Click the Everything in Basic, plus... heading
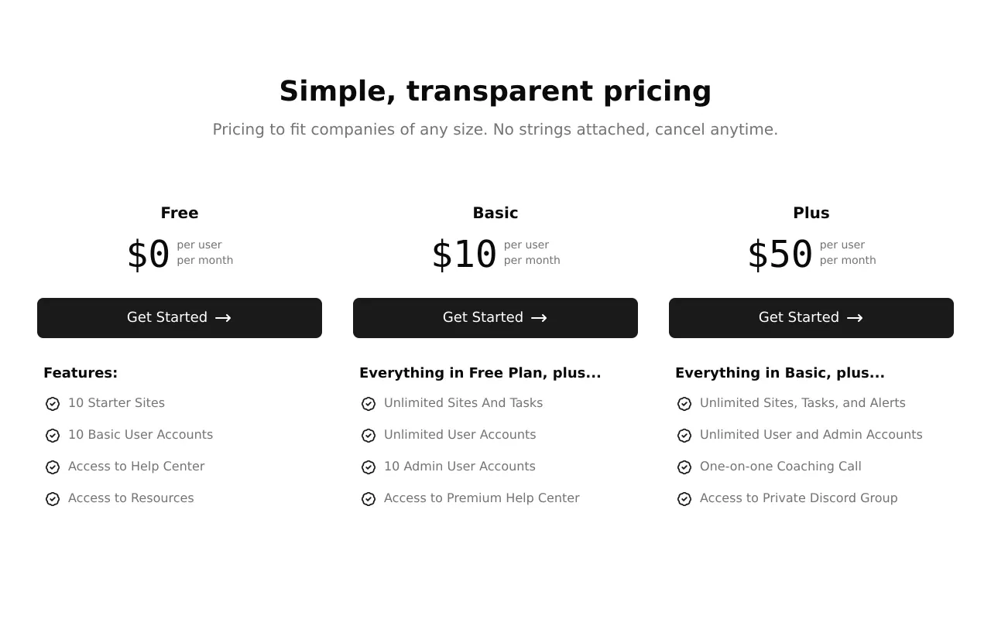This screenshot has width=991, height=619. (x=780, y=373)
